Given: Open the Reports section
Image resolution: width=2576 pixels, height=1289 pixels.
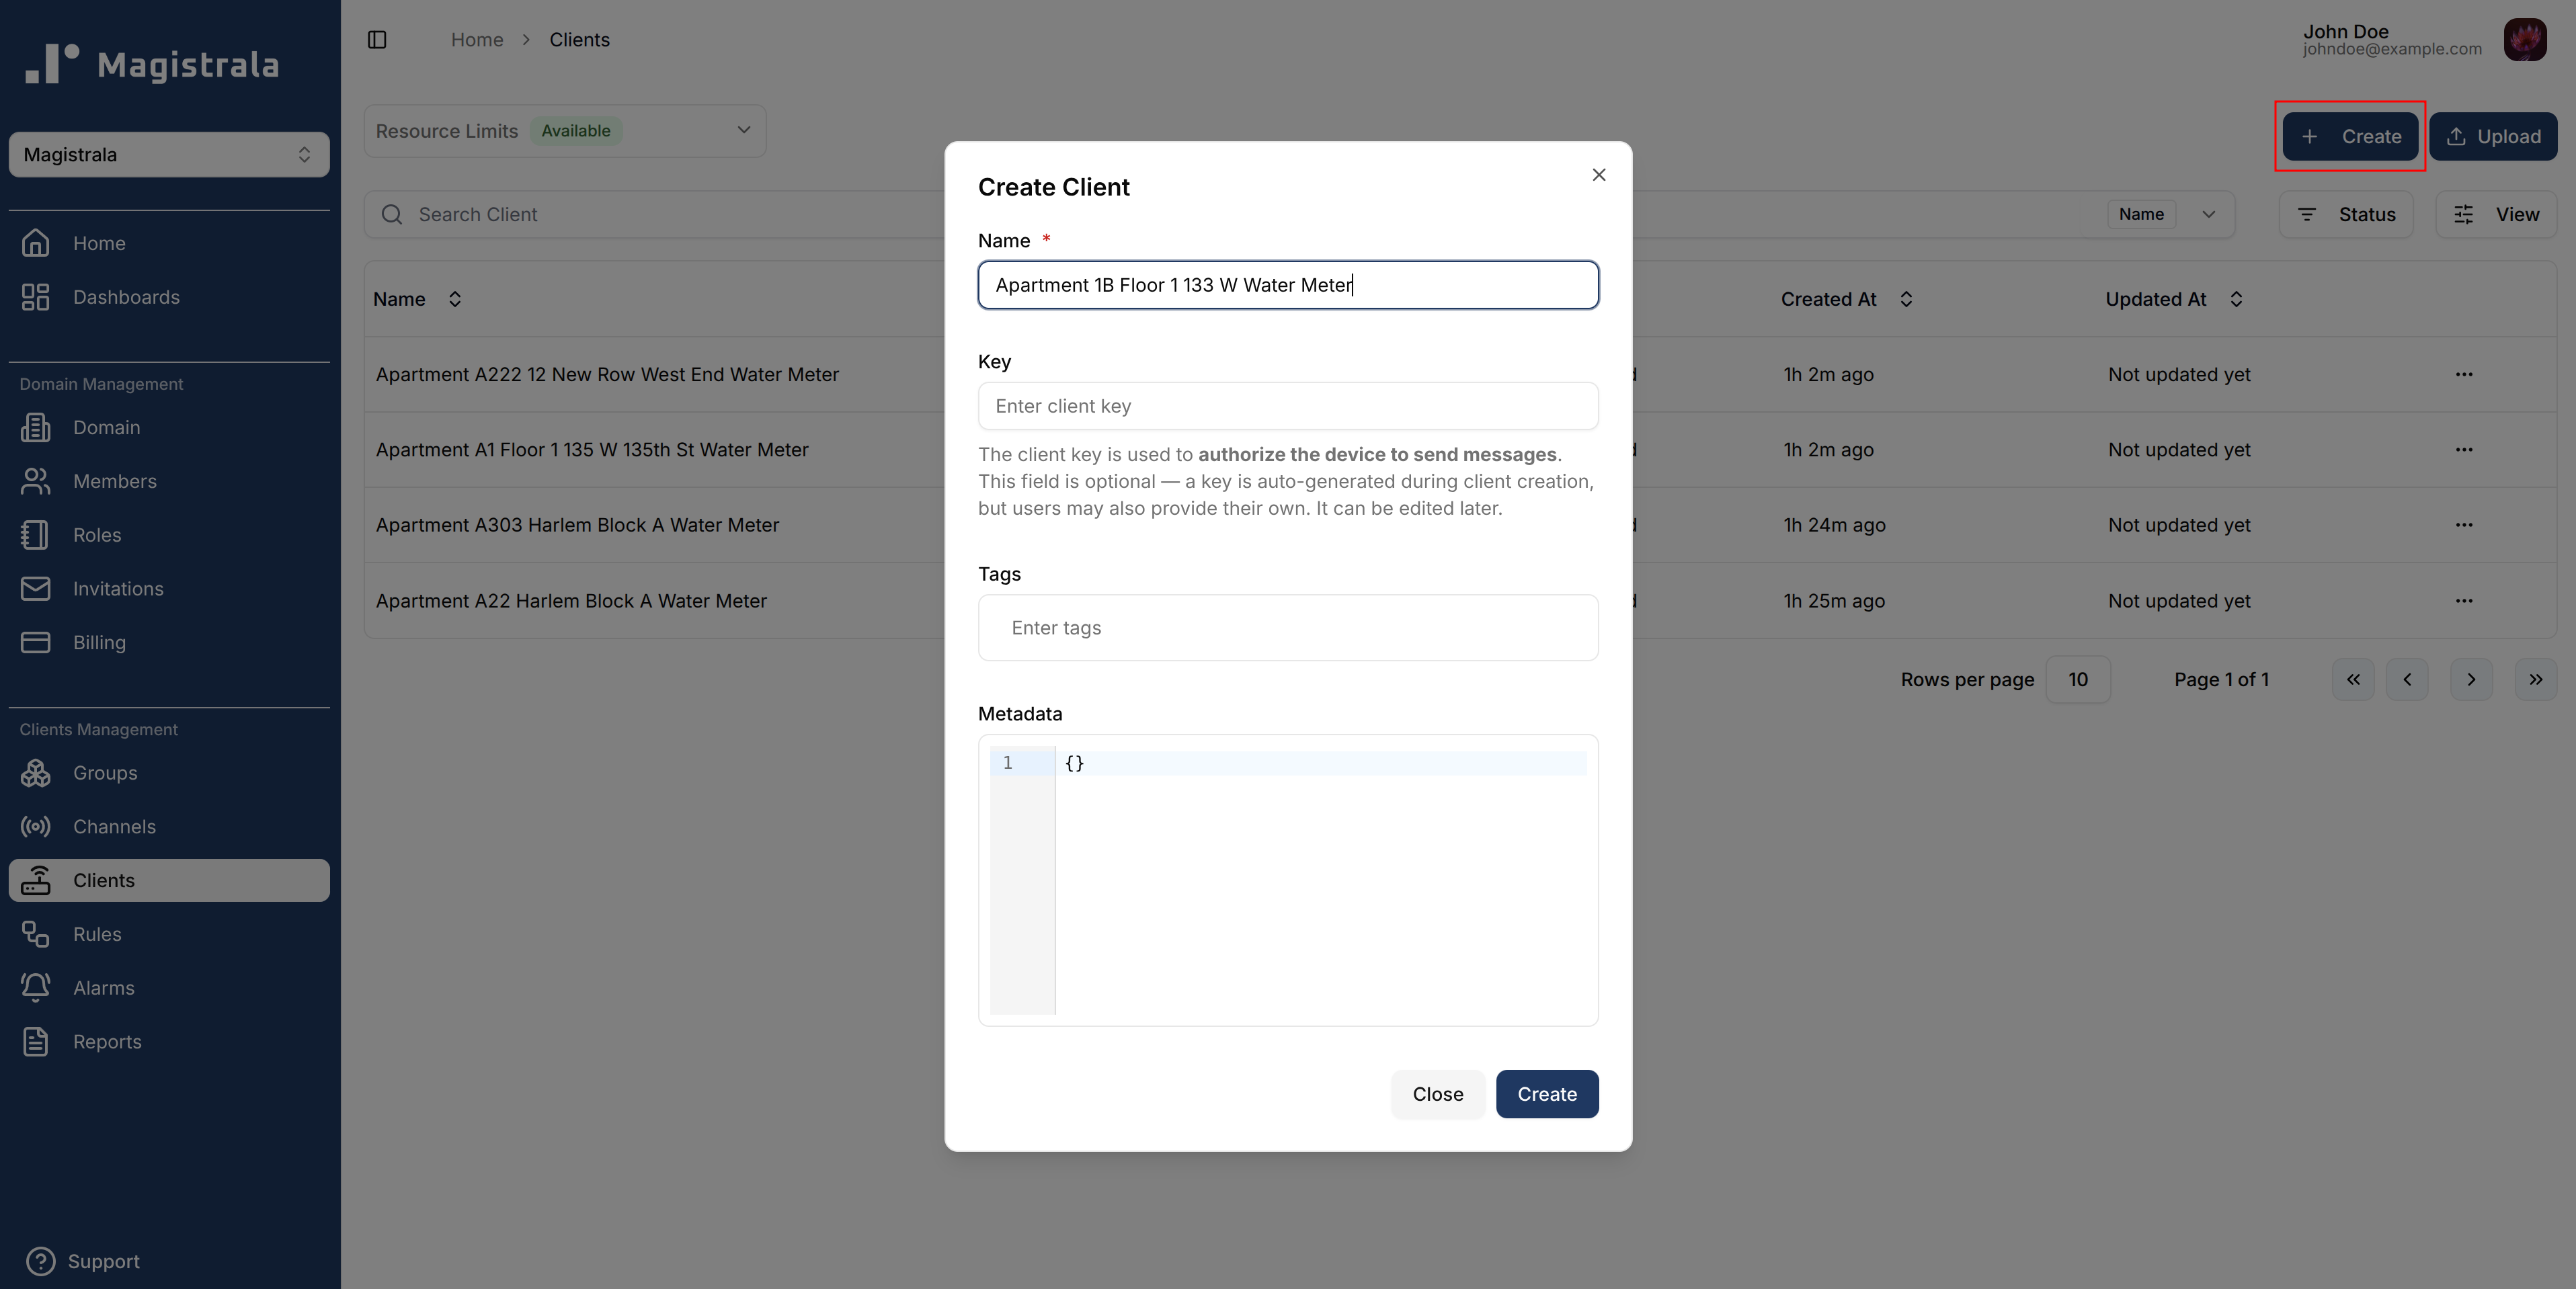Looking at the screenshot, I should [x=106, y=1041].
